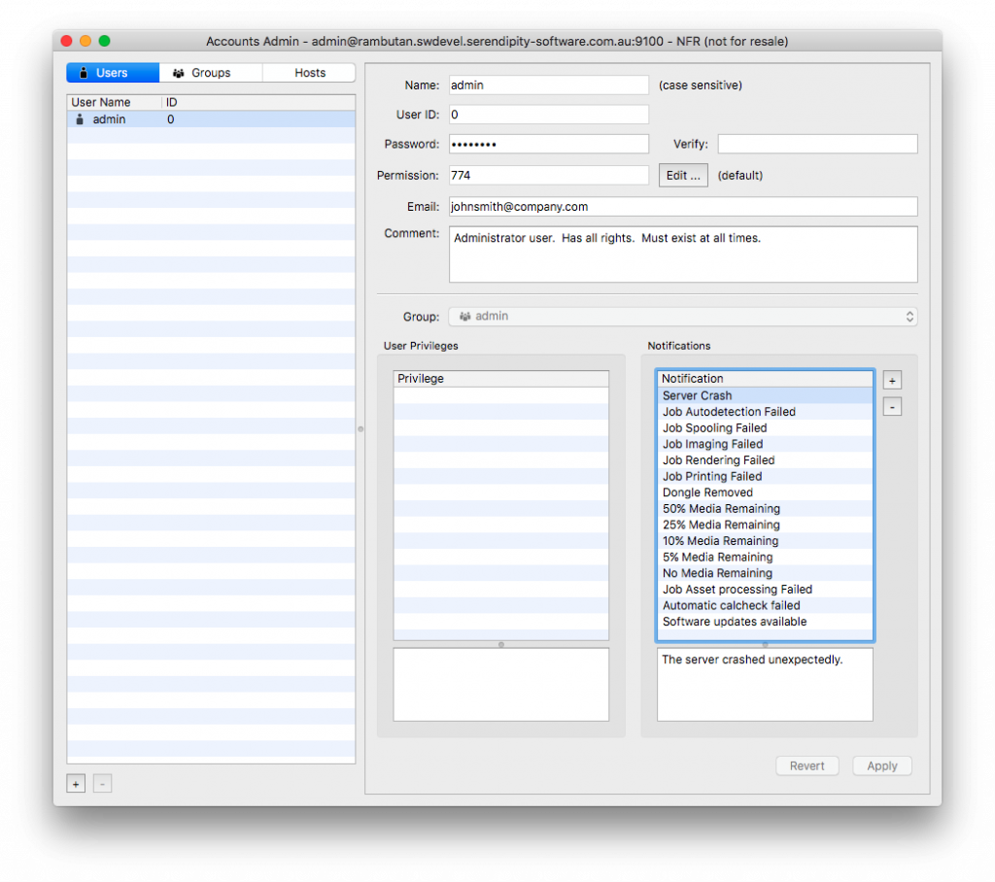Click the + button beside the Notifications list
This screenshot has height=882, width=995.
[x=892, y=380]
